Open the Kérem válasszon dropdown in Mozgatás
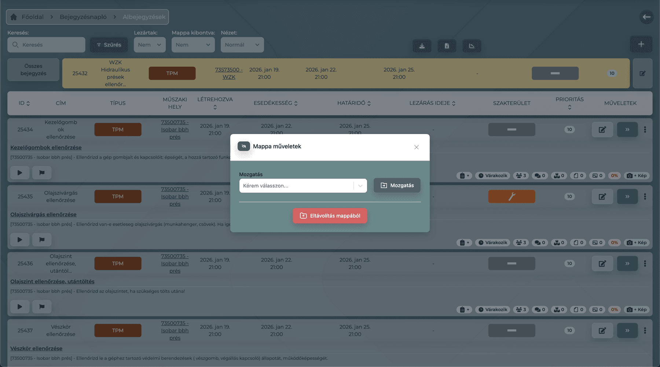 click(302, 186)
